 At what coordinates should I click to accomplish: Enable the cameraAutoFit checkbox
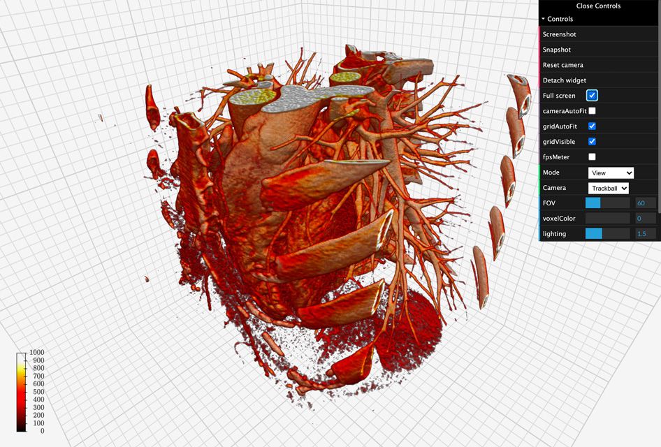coord(592,111)
